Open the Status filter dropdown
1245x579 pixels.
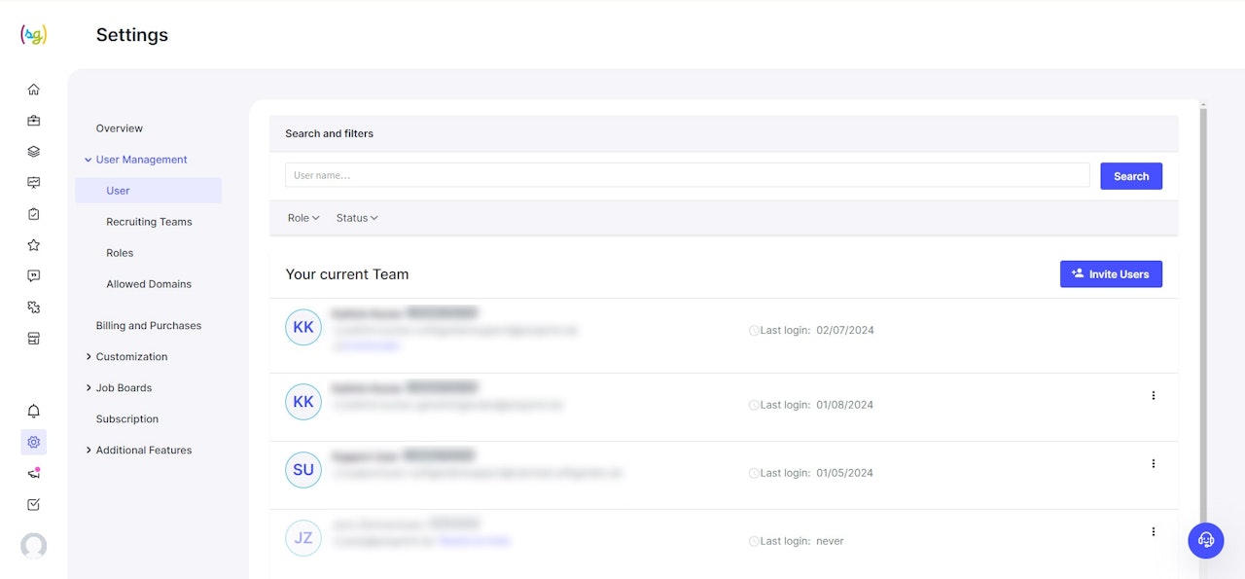[357, 218]
